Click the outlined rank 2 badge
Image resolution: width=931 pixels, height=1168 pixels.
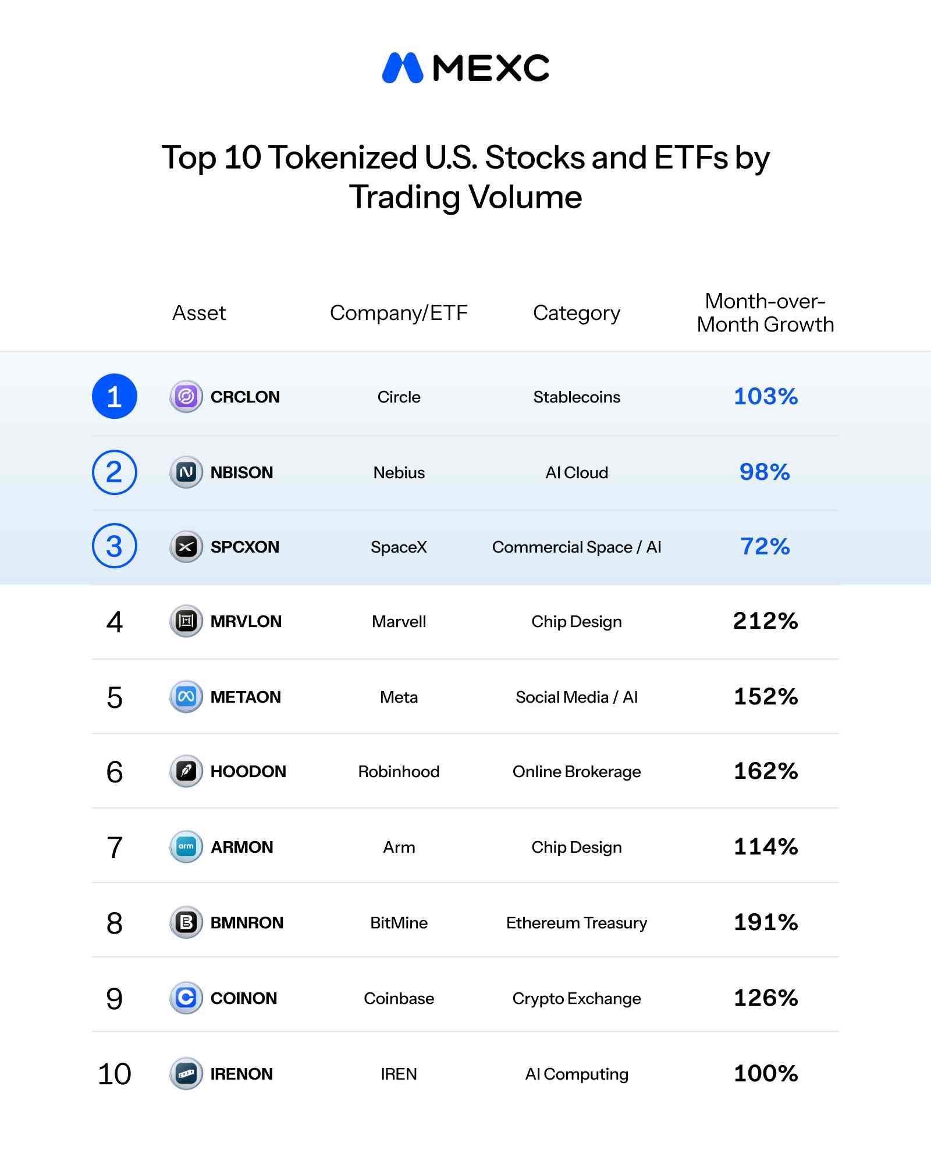[x=115, y=472]
